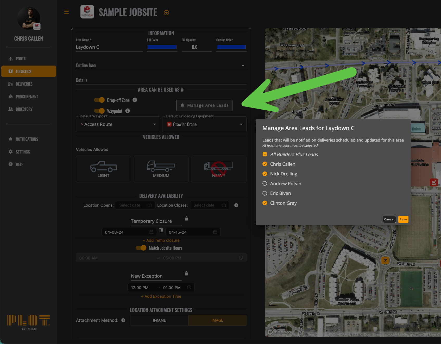The height and width of the screenshot is (344, 441).
Task: Check Andrew Potvin as area lead
Action: coord(265,183)
